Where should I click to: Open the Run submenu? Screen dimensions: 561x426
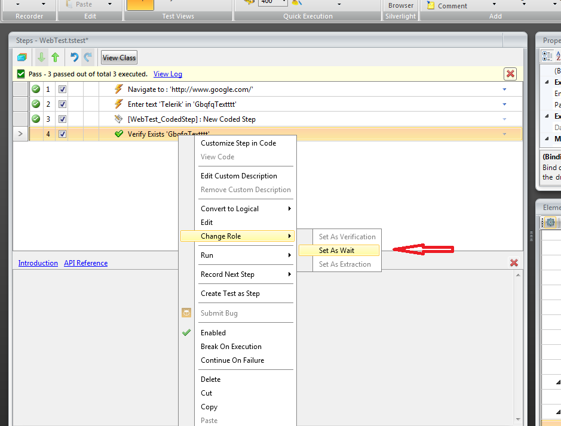click(238, 255)
